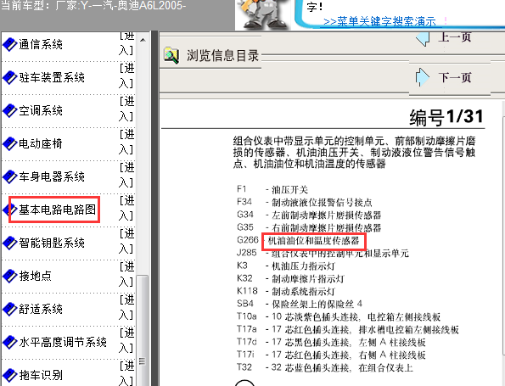This screenshot has height=386, width=505.
Task: Click the sidebar scrollbar up arrow
Action: tap(143, 40)
